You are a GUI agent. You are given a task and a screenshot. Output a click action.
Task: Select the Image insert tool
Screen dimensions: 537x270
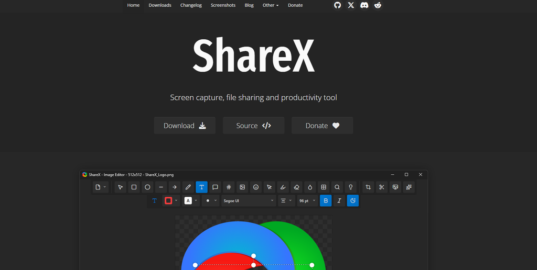(x=242, y=187)
